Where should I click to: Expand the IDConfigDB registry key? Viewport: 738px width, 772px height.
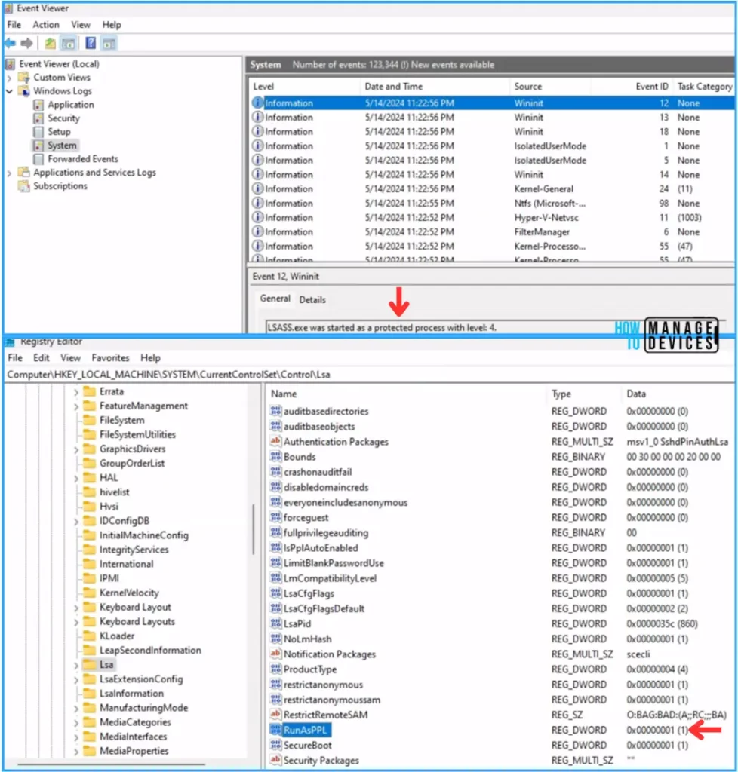click(76, 522)
